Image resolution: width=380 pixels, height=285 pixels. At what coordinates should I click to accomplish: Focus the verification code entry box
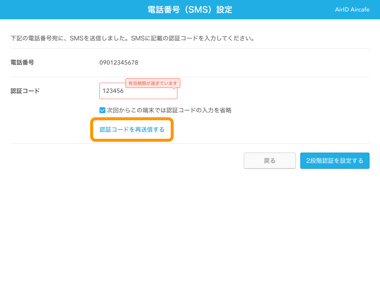(138, 91)
